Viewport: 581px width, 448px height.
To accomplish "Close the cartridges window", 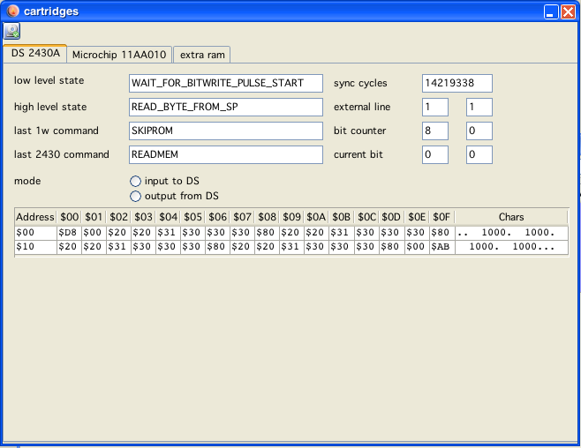I will point(568,11).
